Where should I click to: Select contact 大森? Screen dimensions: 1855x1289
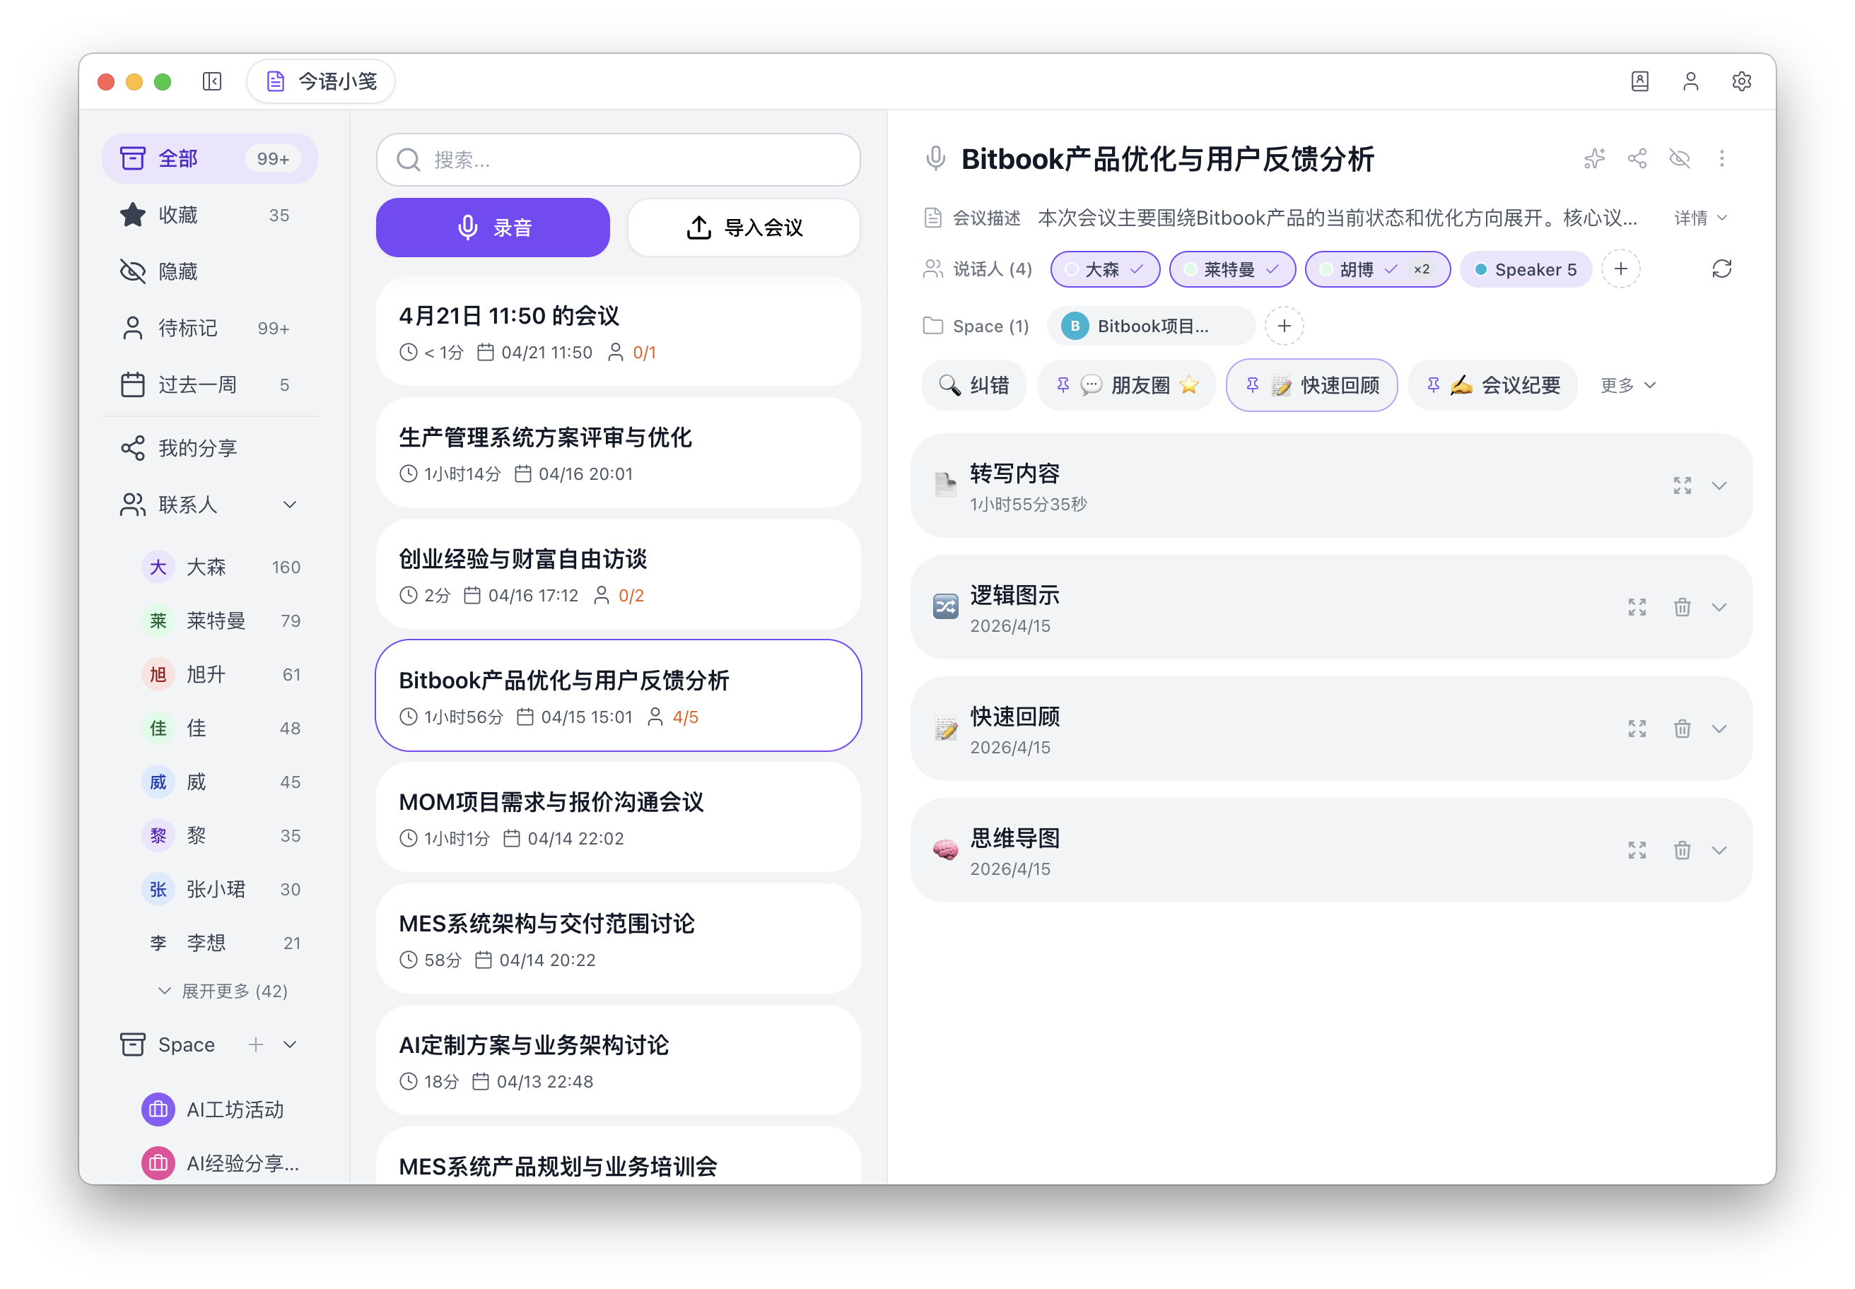(221, 567)
